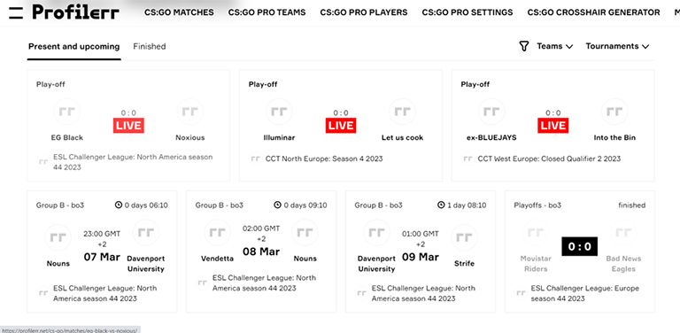Select the Present and upcoming tab

[73, 46]
